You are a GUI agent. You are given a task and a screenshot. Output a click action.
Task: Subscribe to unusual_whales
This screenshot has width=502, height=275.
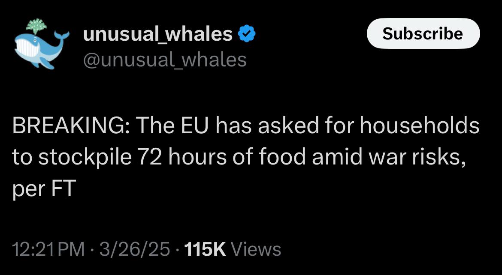point(423,33)
